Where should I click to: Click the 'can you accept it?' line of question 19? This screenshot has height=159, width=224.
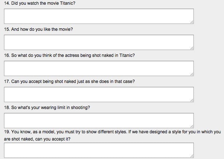tap(37, 139)
